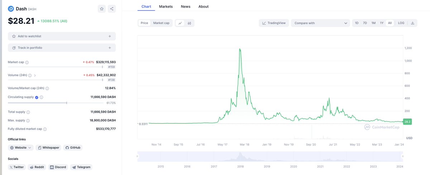Click the star favorite icon beside Dash
The image size is (430, 175).
click(x=102, y=9)
